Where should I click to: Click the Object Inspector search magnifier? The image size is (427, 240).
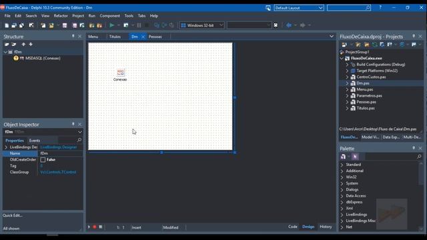[79, 140]
